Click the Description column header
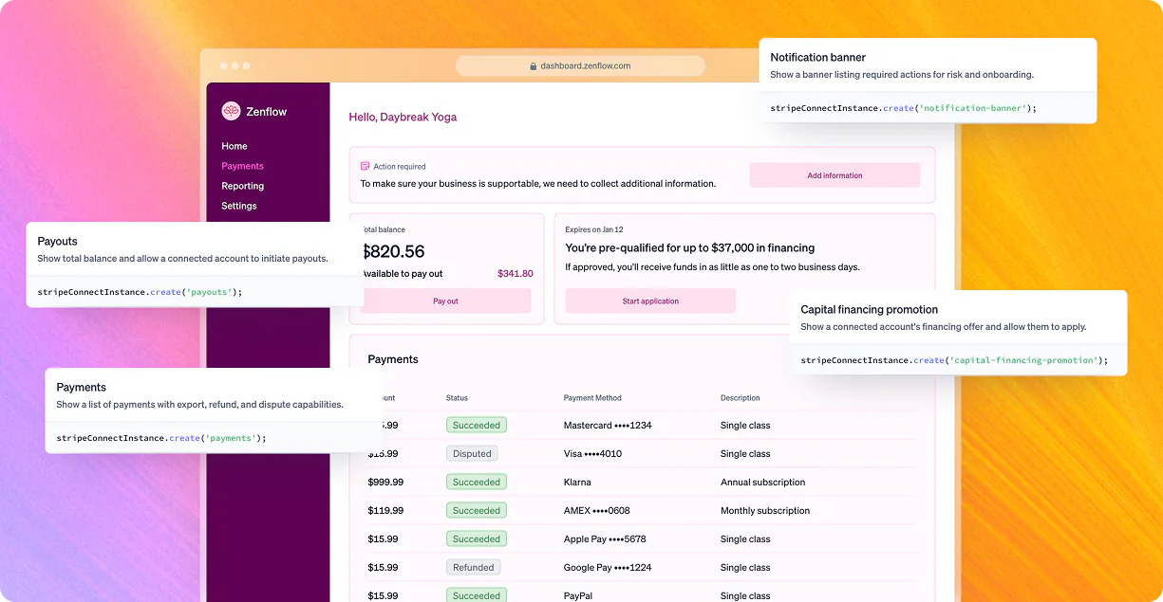1163x602 pixels. 741,398
